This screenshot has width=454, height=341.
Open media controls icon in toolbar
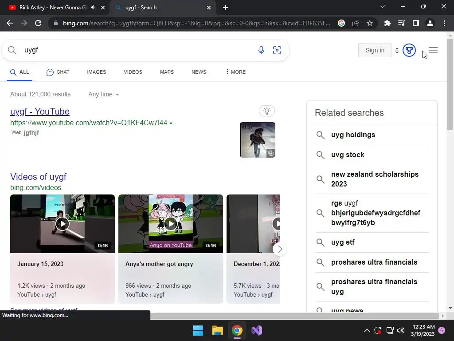click(401, 23)
